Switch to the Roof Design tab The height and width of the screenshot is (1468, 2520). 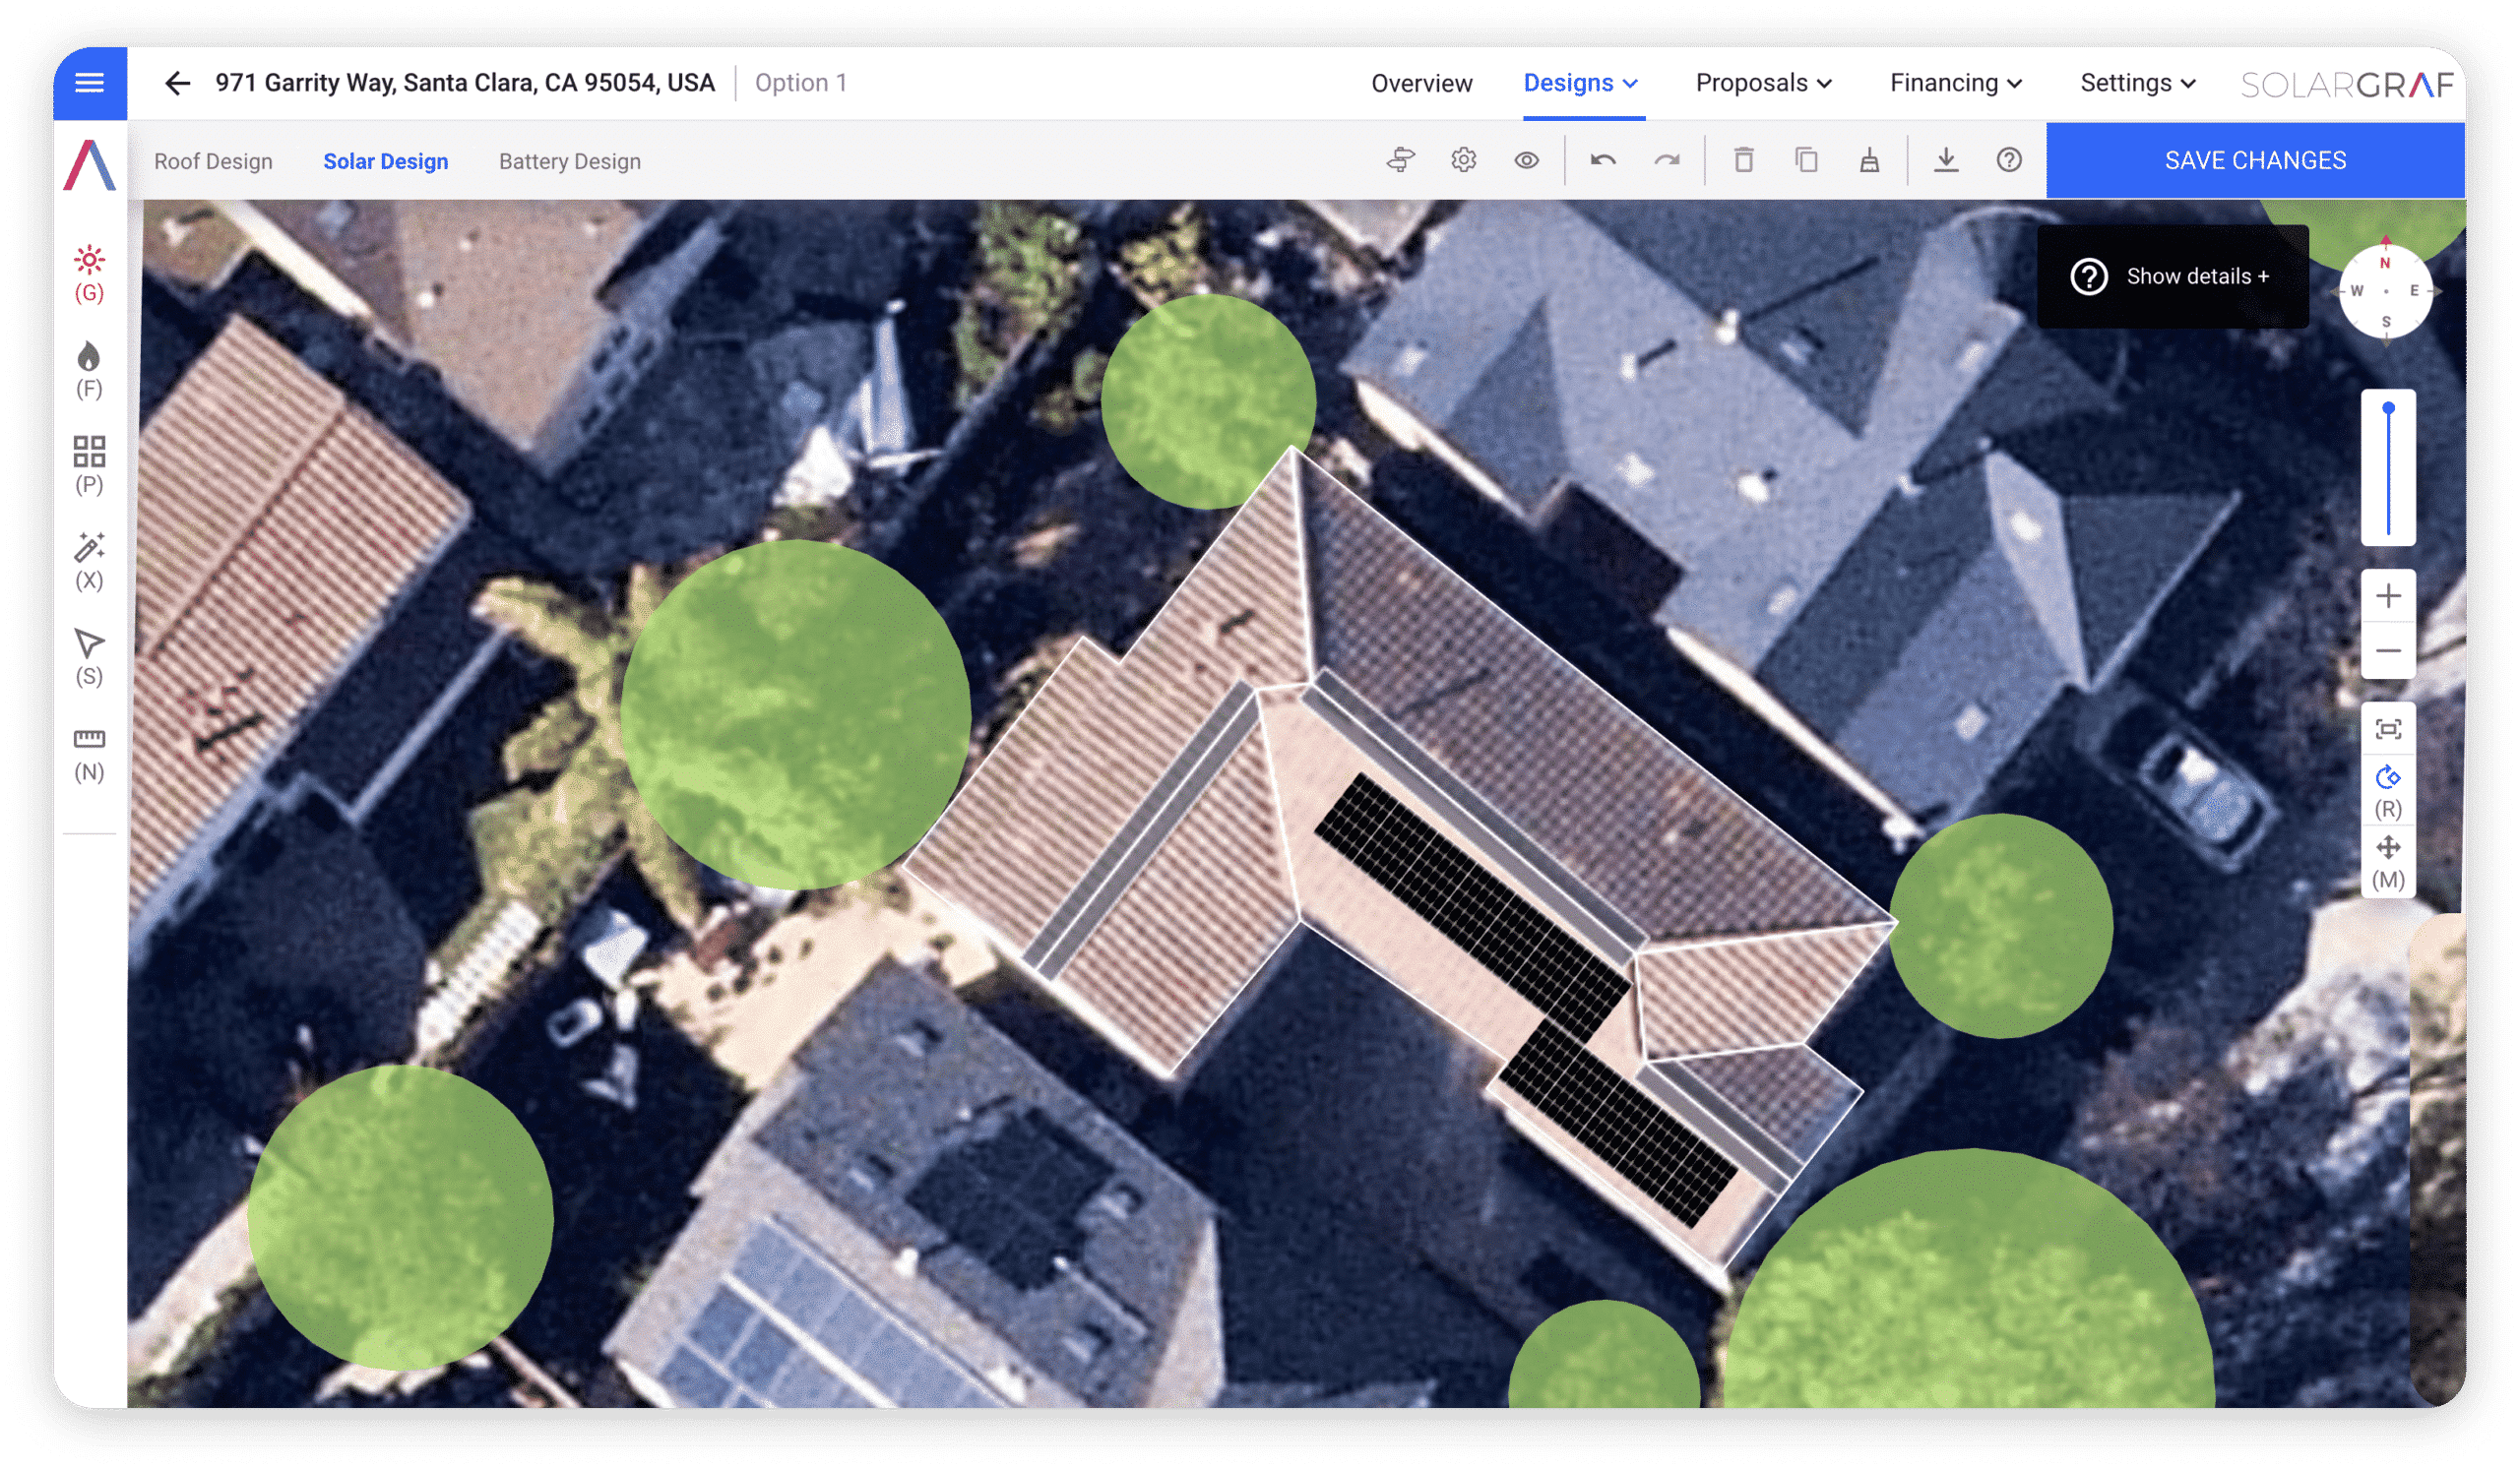213,161
